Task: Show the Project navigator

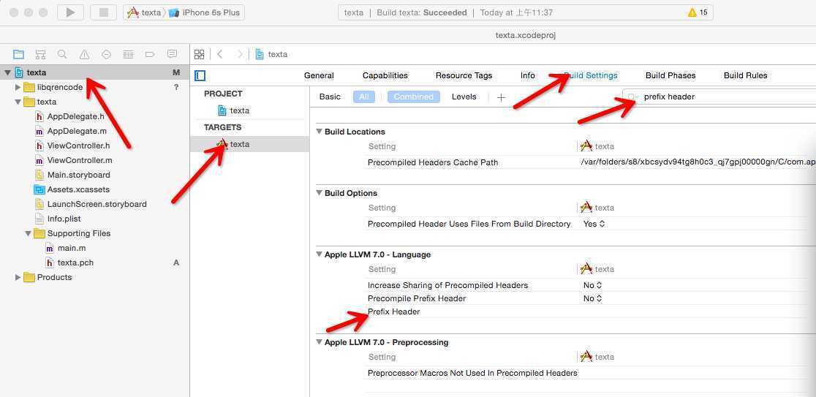Action: [18, 54]
